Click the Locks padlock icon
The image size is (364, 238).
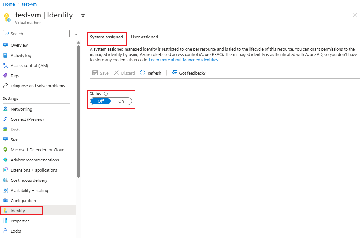[x=5, y=231]
